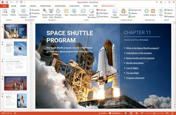176x115 pixels.
Task: Expand the Preview dropdown arrow
Action: (x=5, y=17)
